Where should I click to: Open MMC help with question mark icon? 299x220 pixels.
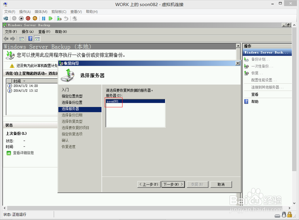tap(30, 38)
